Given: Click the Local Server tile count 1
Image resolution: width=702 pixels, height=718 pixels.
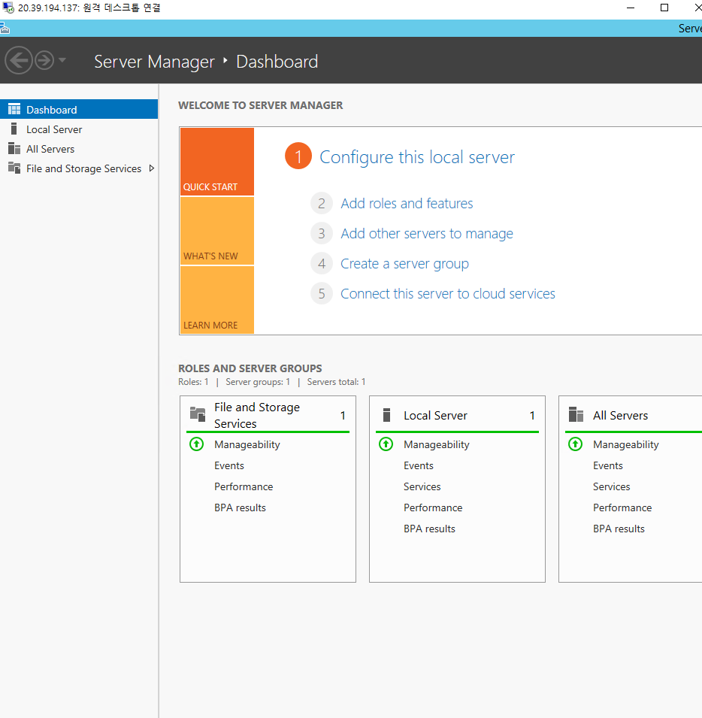Looking at the screenshot, I should click(x=532, y=415).
